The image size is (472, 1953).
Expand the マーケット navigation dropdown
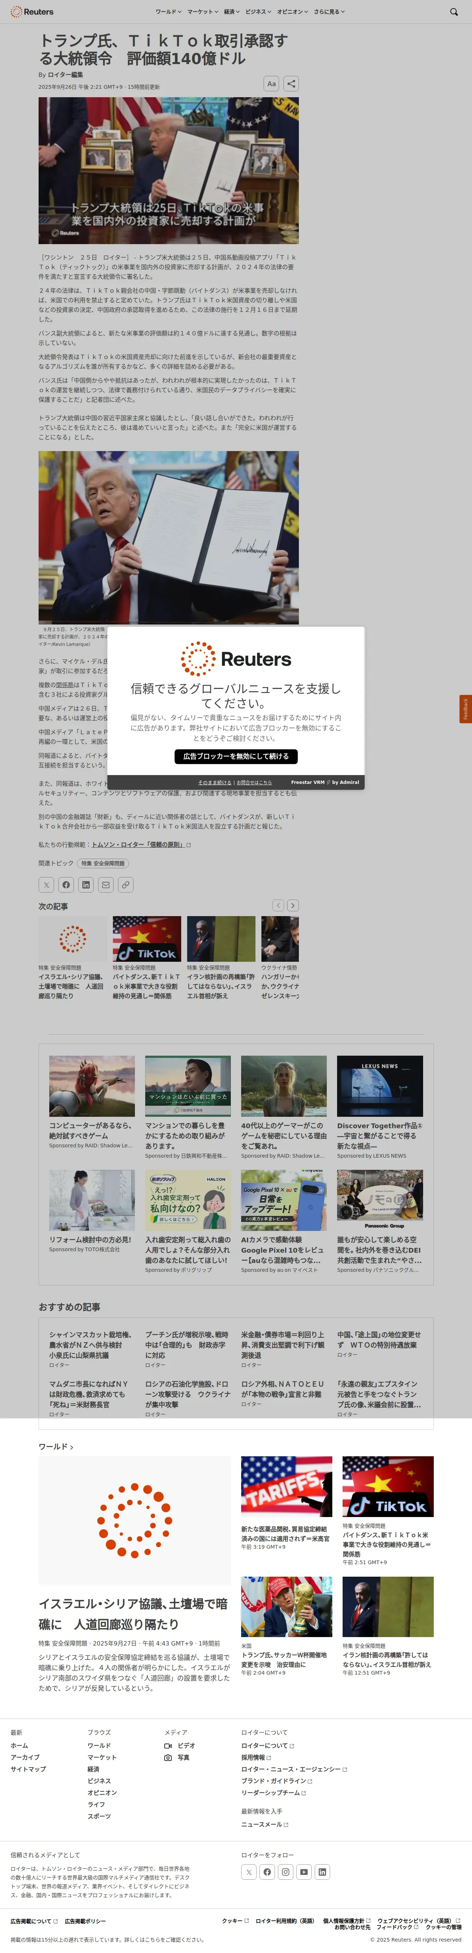click(203, 12)
